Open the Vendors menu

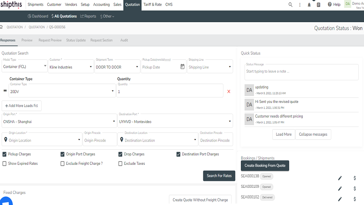pyautogui.click(x=71, y=5)
